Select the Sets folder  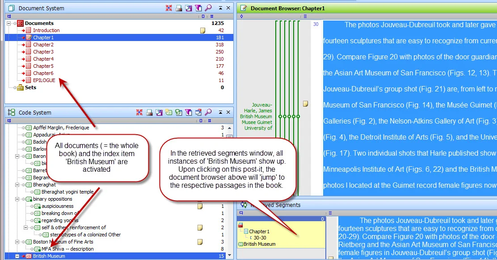pos(30,87)
